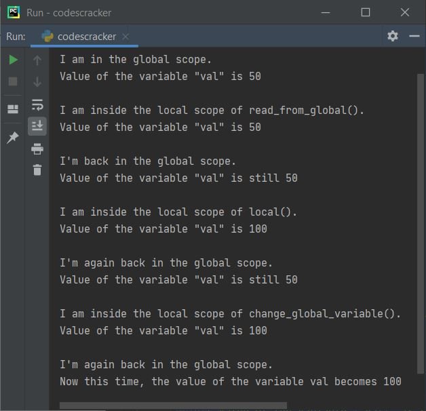The width and height of the screenshot is (426, 411).
Task: Open Run settings gear menu
Action: pos(393,36)
